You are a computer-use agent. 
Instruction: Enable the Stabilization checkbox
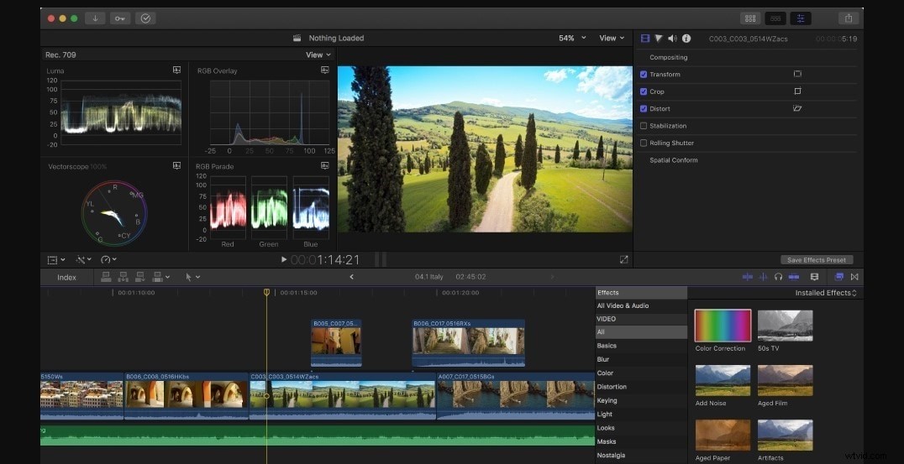(x=644, y=126)
